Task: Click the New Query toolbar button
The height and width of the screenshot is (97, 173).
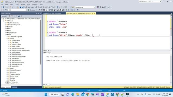Action: tap(30, 7)
